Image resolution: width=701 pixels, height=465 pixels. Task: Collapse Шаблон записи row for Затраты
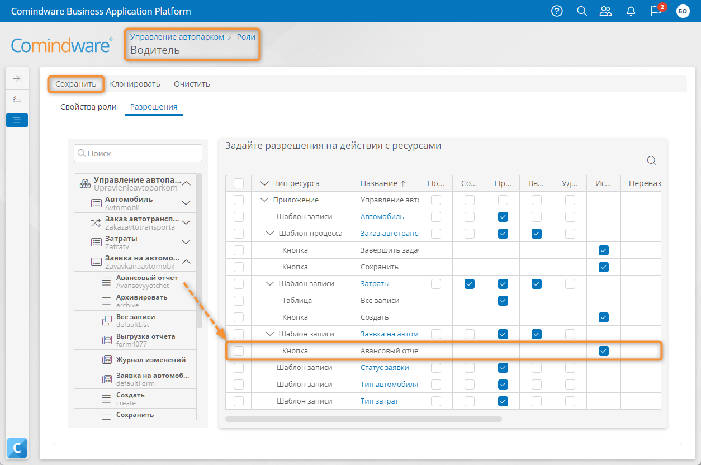coord(271,284)
